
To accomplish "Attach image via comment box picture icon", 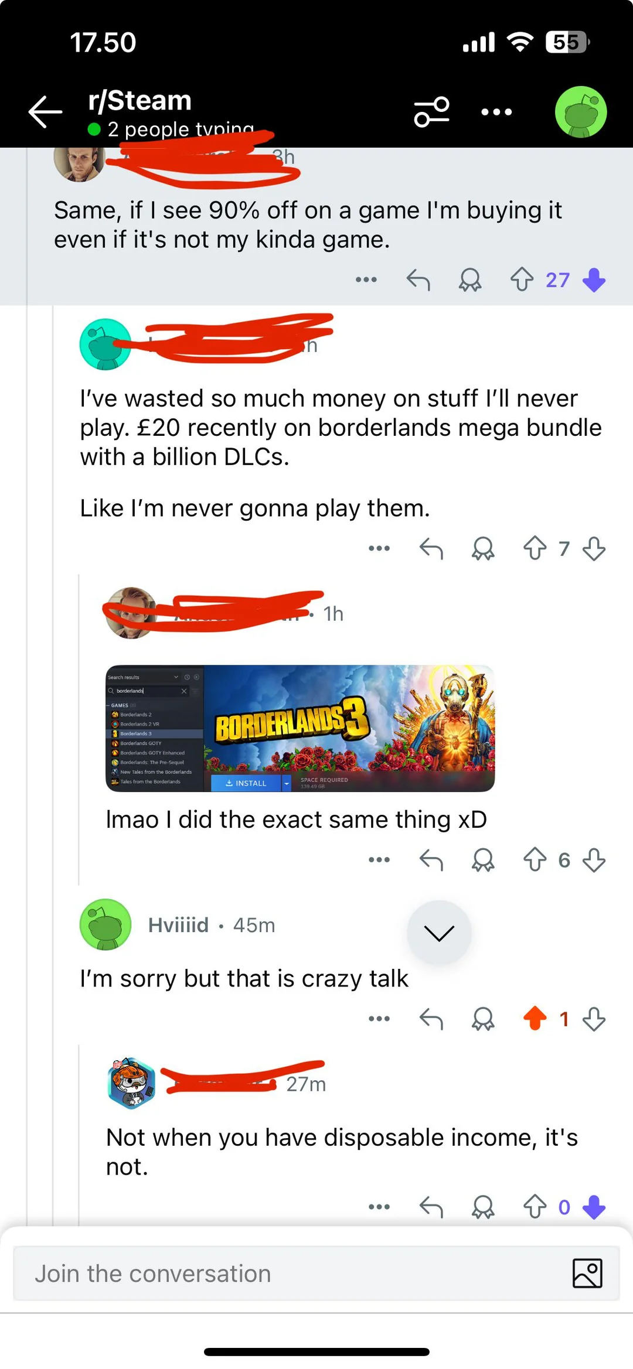I will [587, 1274].
